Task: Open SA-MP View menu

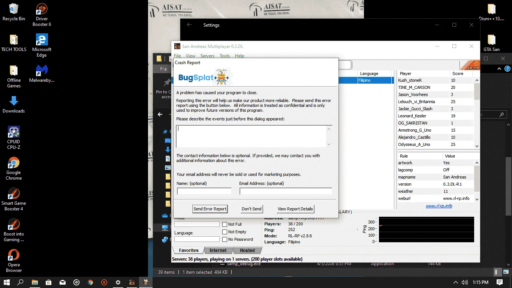Action: point(190,56)
